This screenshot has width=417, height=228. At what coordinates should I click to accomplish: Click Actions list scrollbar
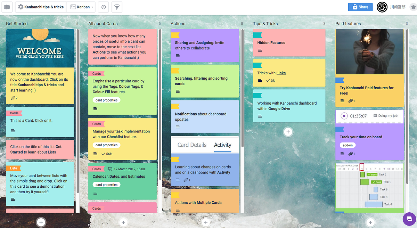click(242, 88)
